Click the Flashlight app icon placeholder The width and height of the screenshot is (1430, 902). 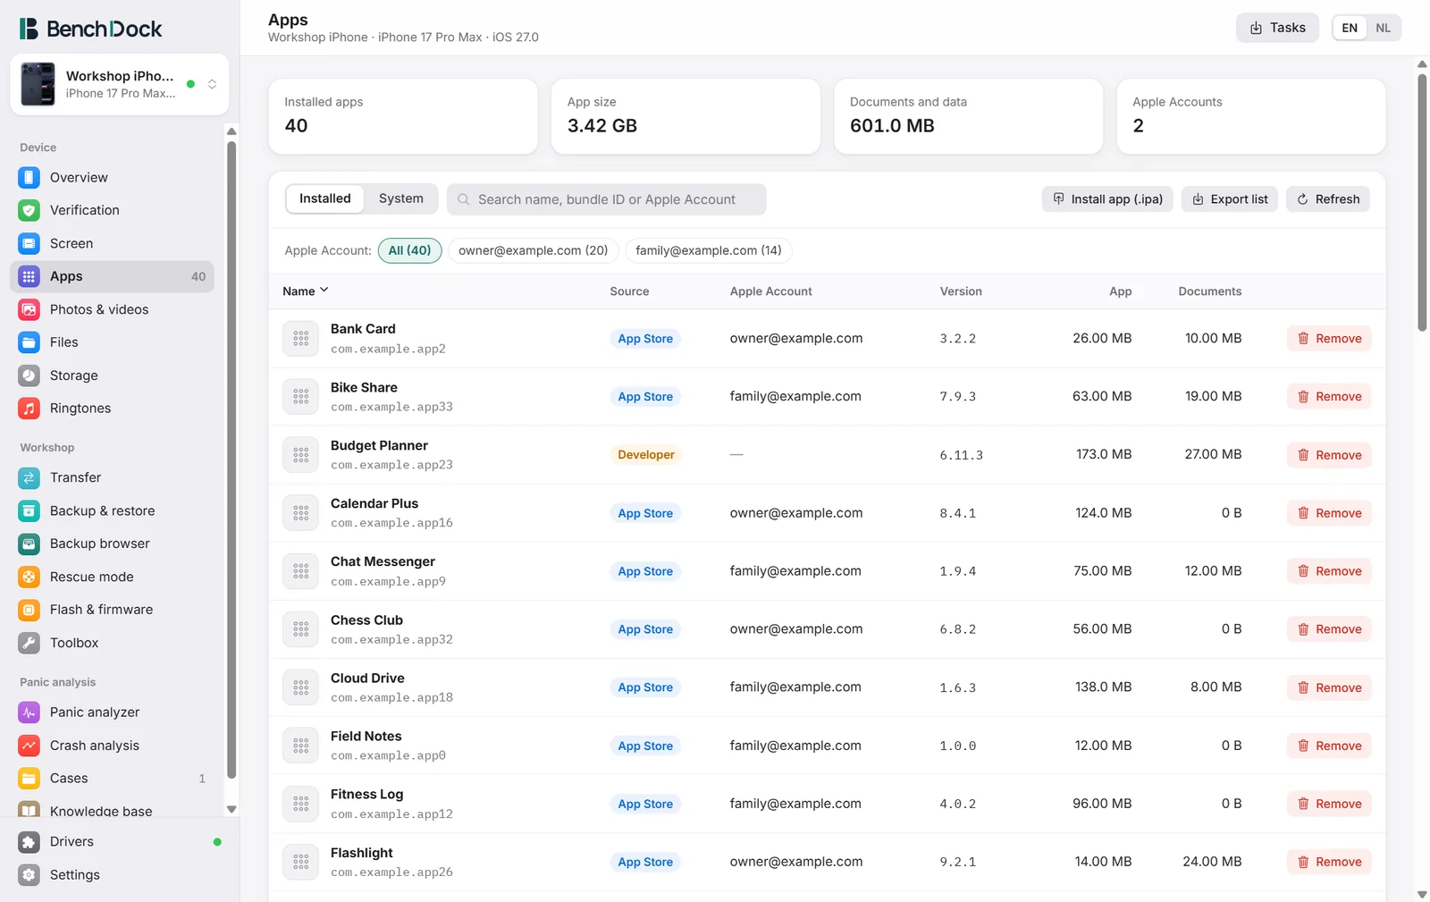300,862
